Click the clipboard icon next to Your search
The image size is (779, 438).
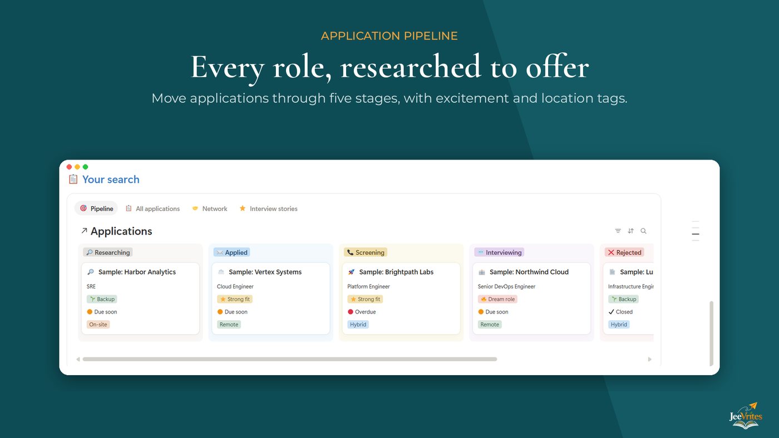(x=73, y=179)
